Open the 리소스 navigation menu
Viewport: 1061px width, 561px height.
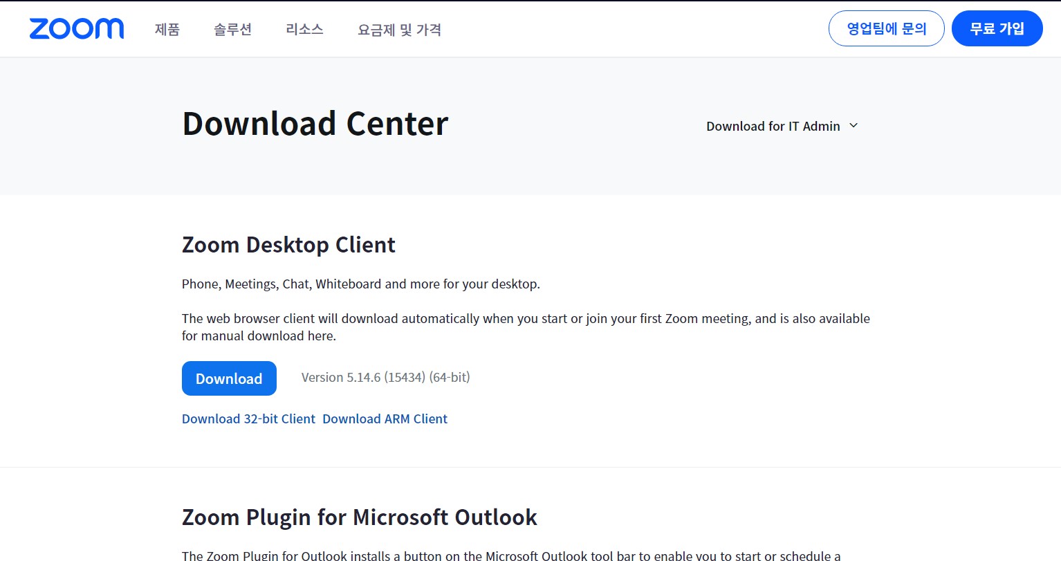304,30
